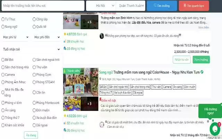Click the 28 khuyên học thumbs-up icon
222x139 pixels.
click(65, 41)
